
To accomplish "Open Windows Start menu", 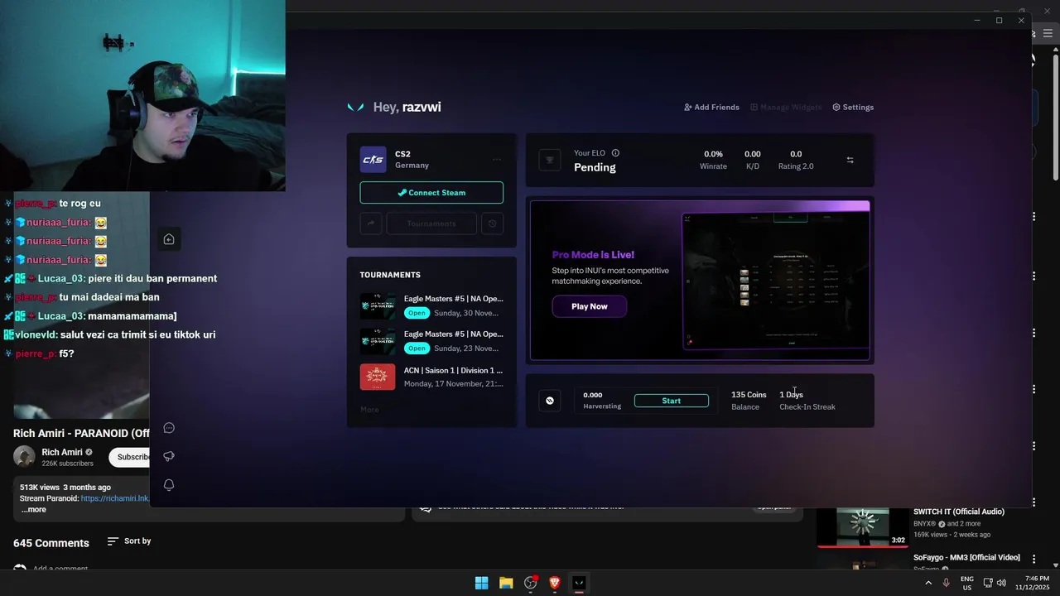I will [481, 583].
